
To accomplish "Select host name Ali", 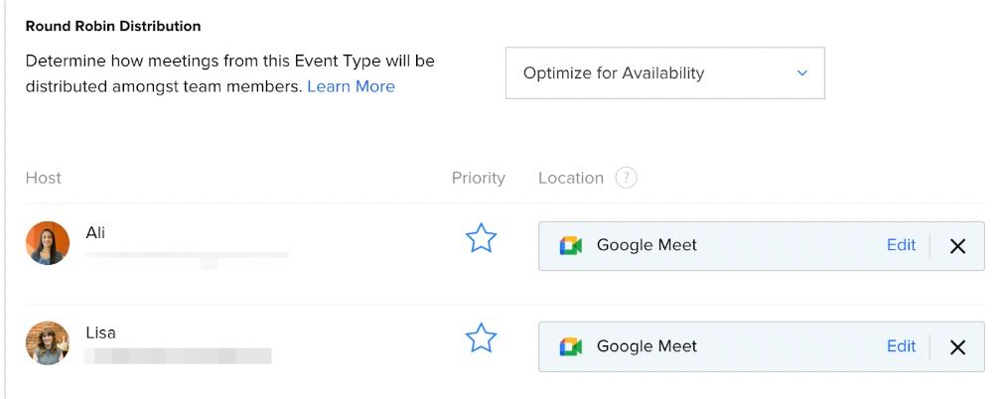I will coord(95,233).
